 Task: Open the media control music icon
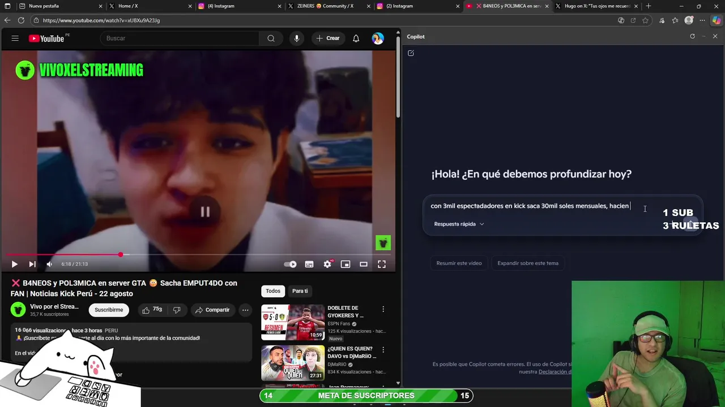point(662,20)
